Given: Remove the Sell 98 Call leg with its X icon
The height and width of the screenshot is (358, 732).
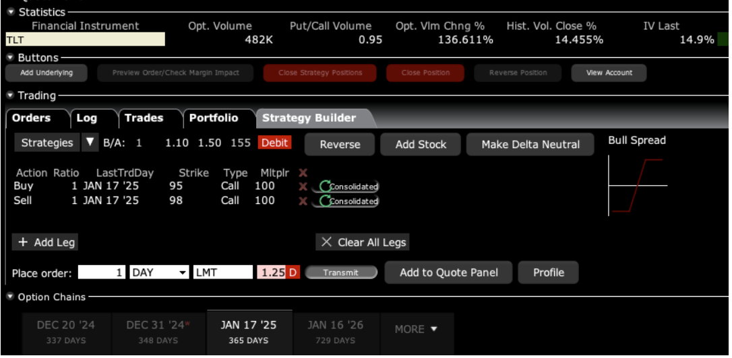Looking at the screenshot, I should 303,201.
